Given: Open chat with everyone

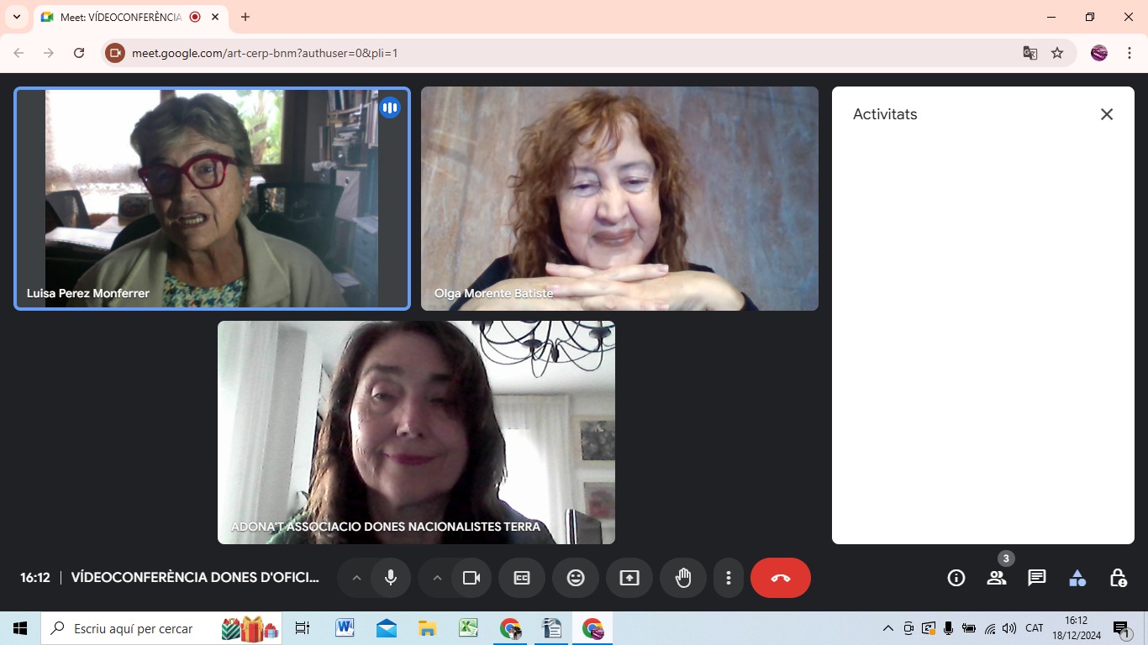Looking at the screenshot, I should tap(1037, 578).
